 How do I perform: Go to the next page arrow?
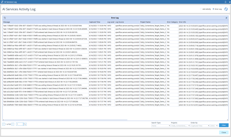[x=13, y=124]
